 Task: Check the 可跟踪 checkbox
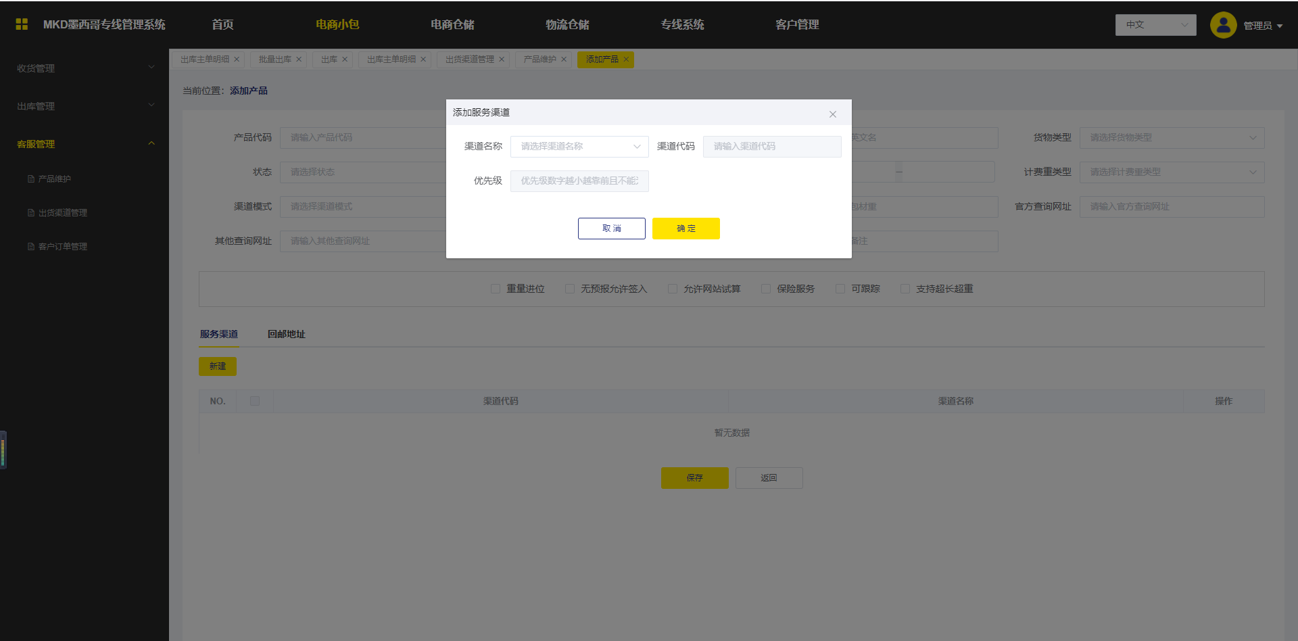840,289
